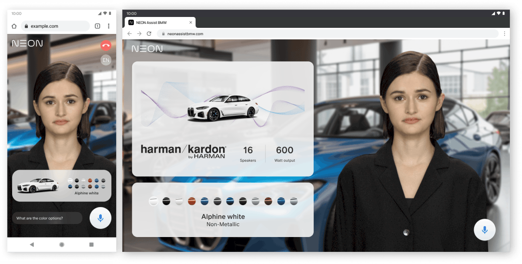522x264 pixels.
Task: Select the orange swatch in the tablet color row
Action: 192,201
